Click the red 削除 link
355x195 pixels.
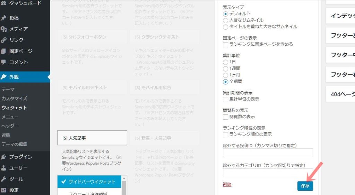pos(227,185)
